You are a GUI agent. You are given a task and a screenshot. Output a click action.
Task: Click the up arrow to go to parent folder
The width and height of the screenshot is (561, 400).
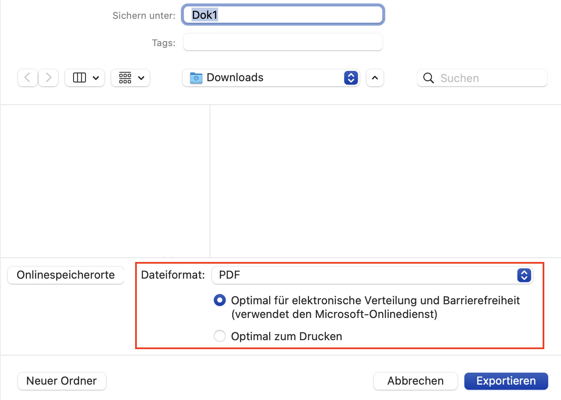tap(375, 78)
